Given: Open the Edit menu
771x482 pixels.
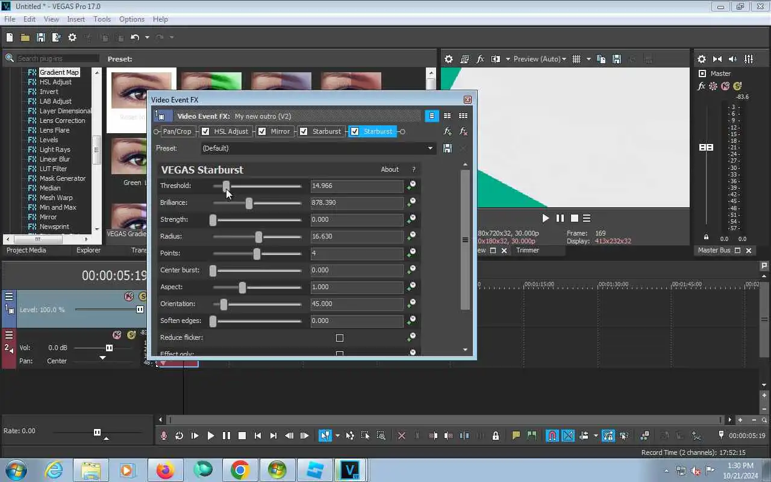Looking at the screenshot, I should click(30, 19).
